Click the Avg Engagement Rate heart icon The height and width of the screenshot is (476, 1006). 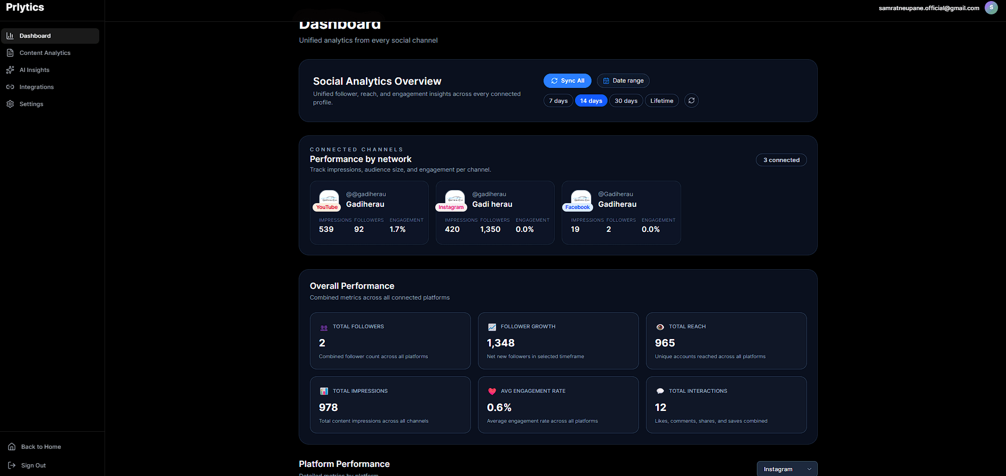click(492, 391)
